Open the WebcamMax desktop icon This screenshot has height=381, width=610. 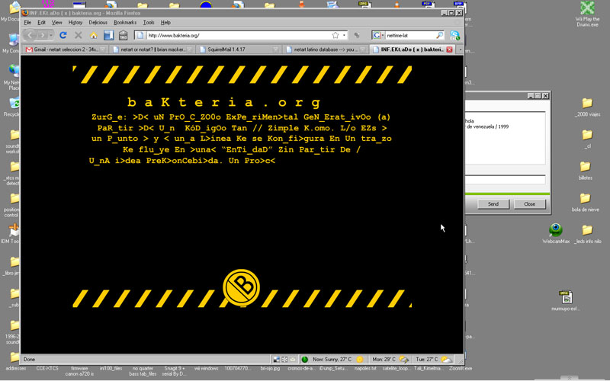pos(556,230)
